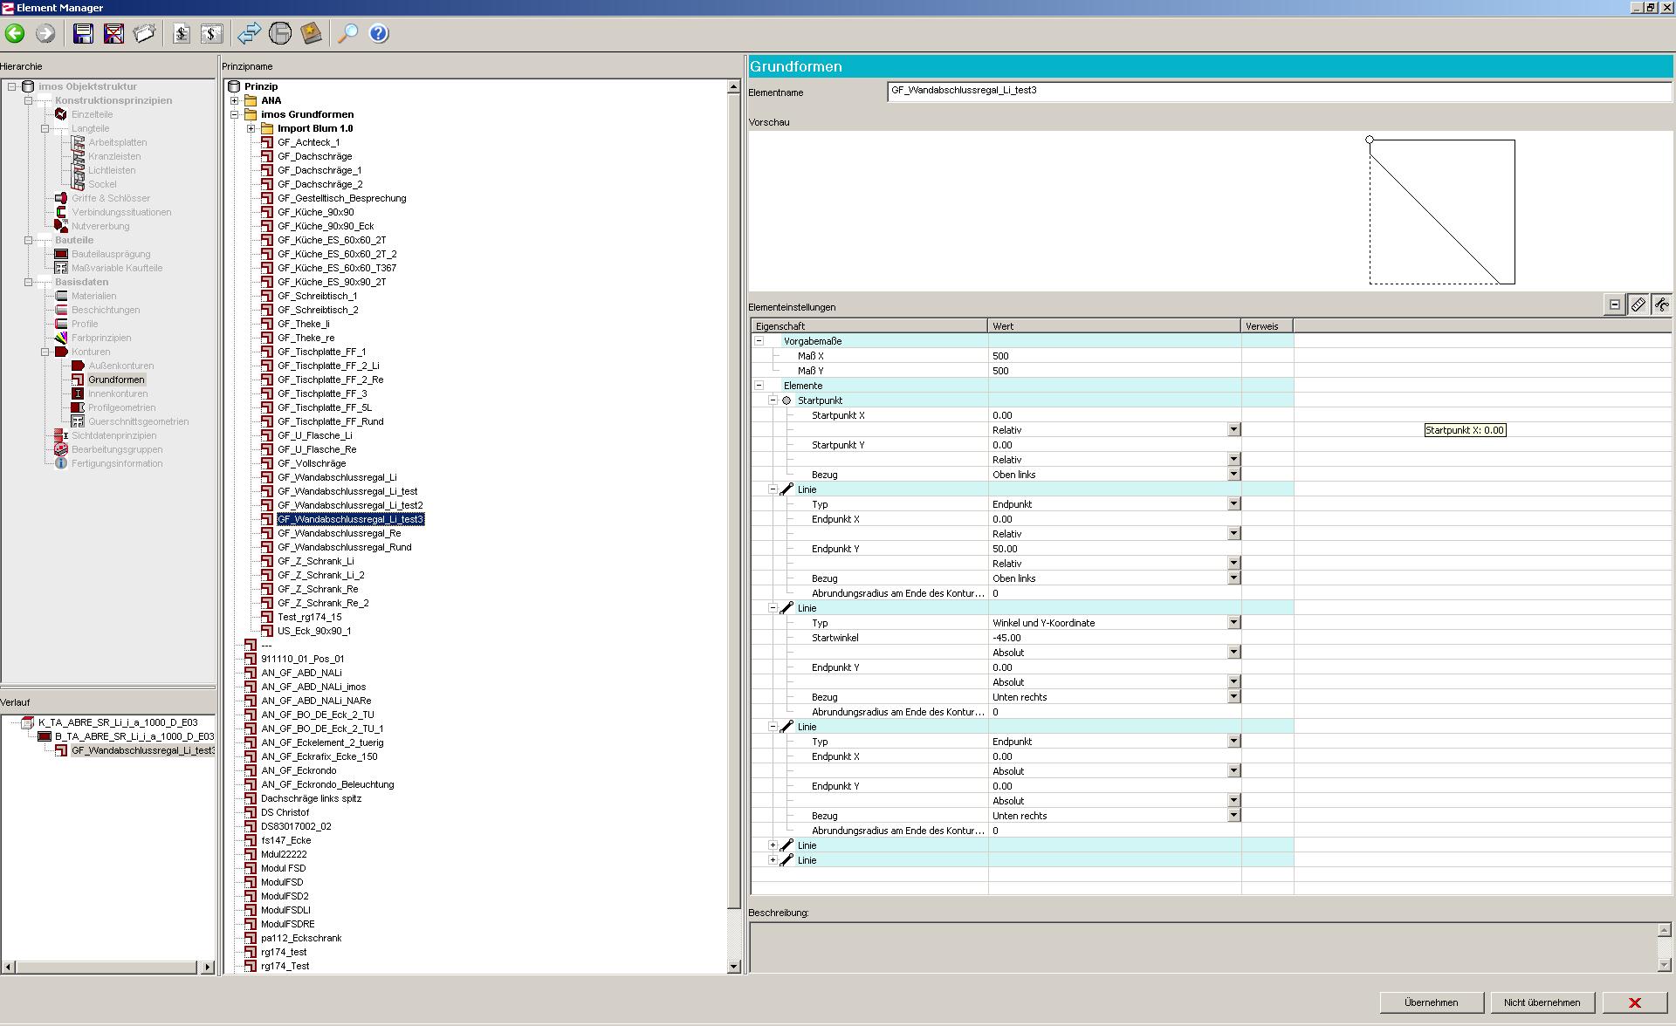
Task: Collapse the imos Grundformen folder
Action: tap(235, 114)
